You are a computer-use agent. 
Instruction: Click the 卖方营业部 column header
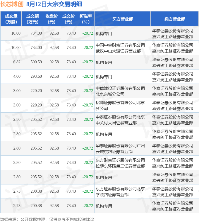click(175, 19)
